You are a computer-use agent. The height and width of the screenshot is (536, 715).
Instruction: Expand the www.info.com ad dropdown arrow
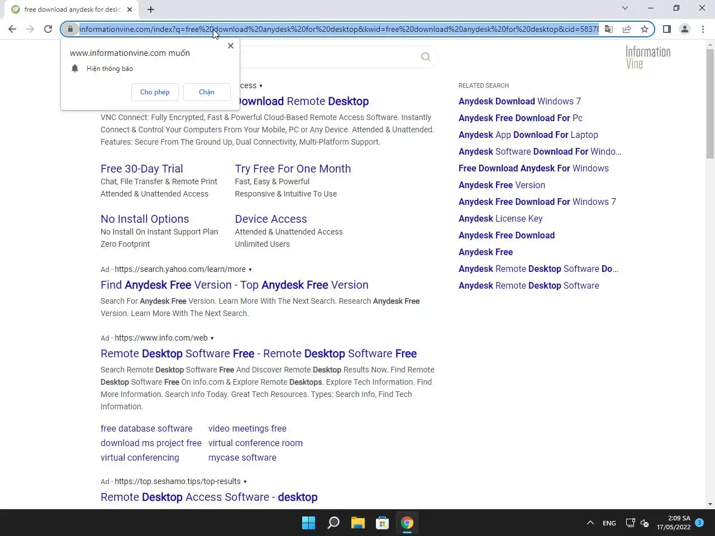pyautogui.click(x=212, y=338)
